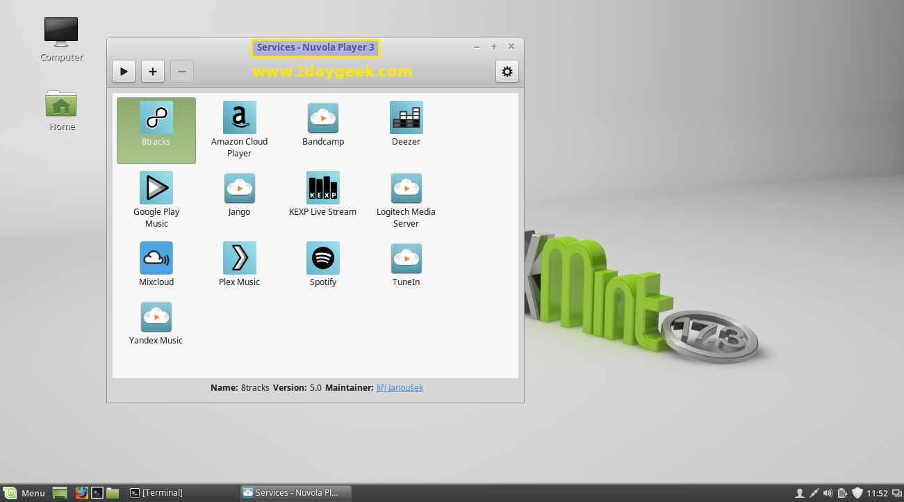Follow the Jiří Janoušek maintainer link
904x502 pixels.
point(400,387)
